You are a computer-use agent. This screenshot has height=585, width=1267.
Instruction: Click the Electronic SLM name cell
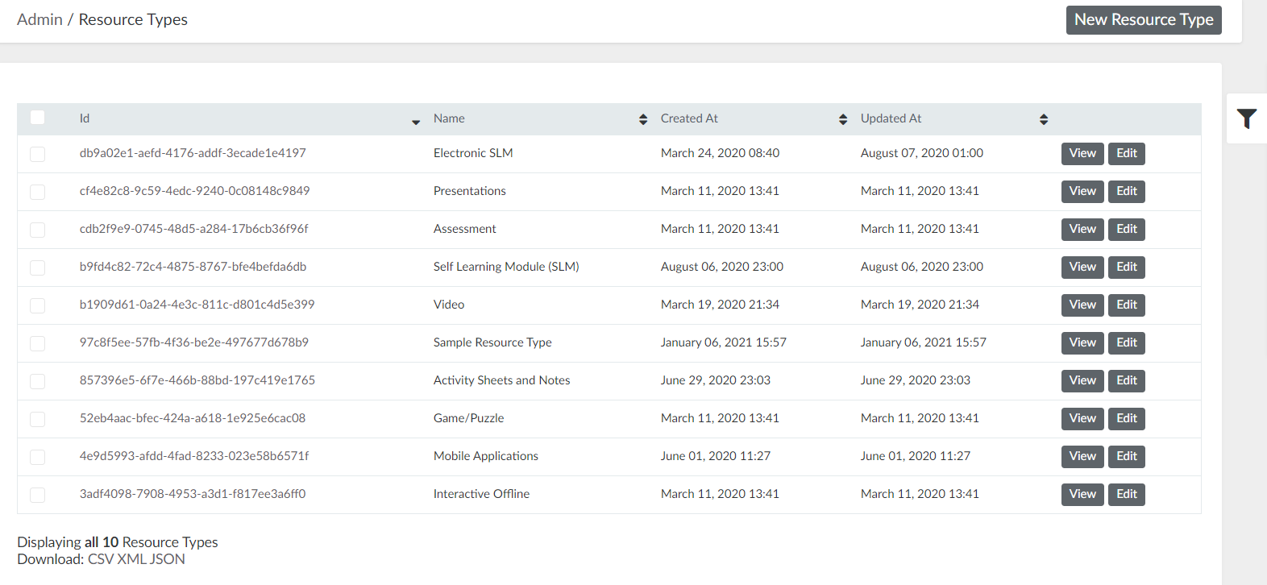[x=473, y=153]
